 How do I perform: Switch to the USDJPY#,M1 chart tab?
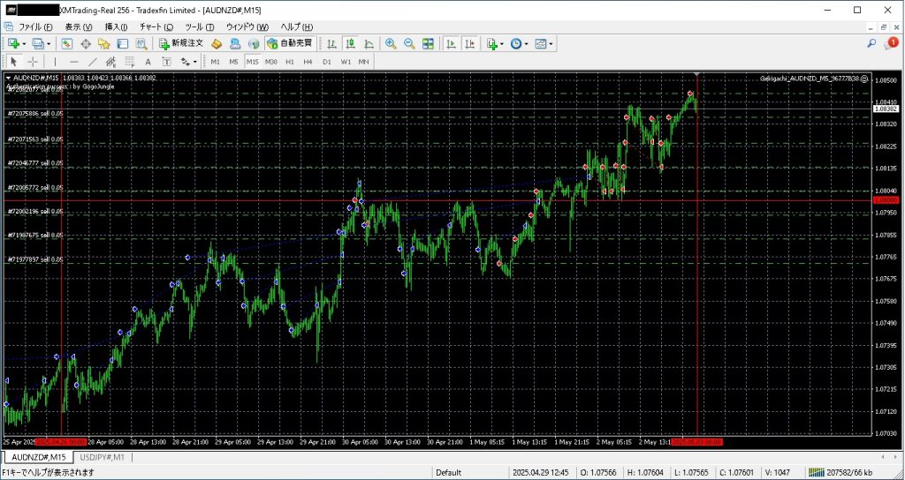[104, 458]
